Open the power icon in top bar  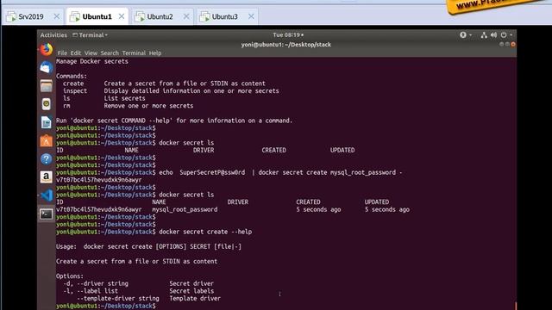(x=504, y=34)
